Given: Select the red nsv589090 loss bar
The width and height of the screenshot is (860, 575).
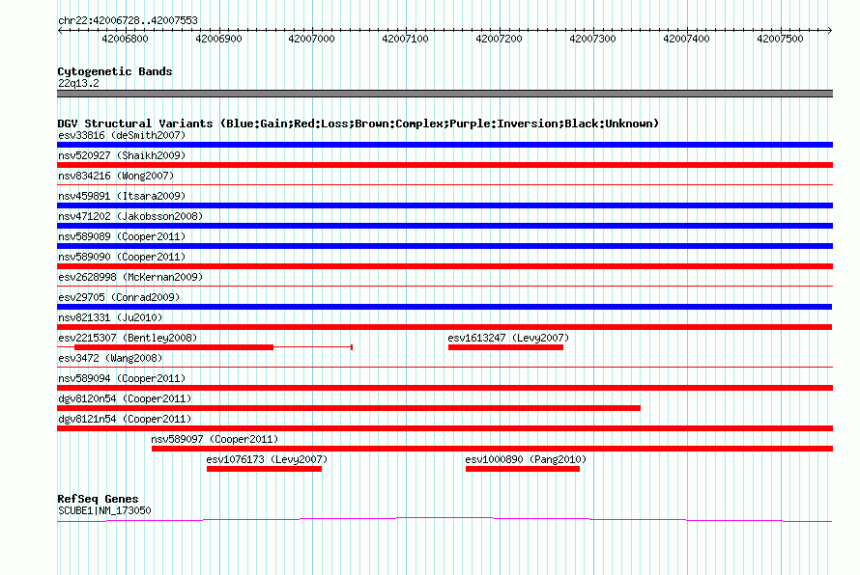Looking at the screenshot, I should (x=444, y=266).
